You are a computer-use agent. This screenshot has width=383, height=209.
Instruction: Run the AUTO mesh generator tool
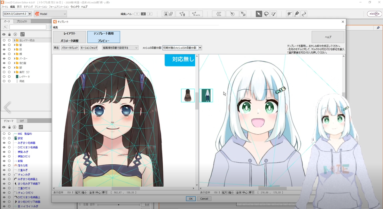(196, 14)
